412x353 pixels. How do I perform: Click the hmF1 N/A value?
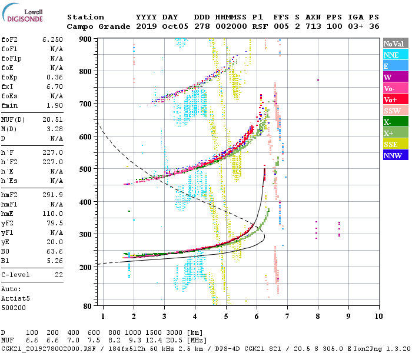57,204
